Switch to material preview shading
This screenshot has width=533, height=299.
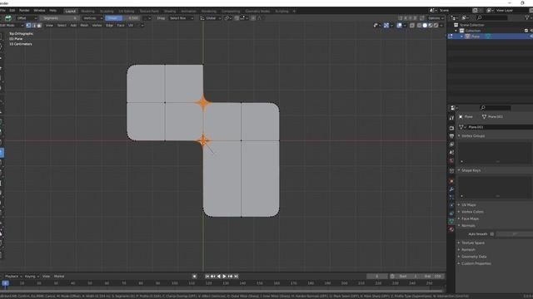430,25
